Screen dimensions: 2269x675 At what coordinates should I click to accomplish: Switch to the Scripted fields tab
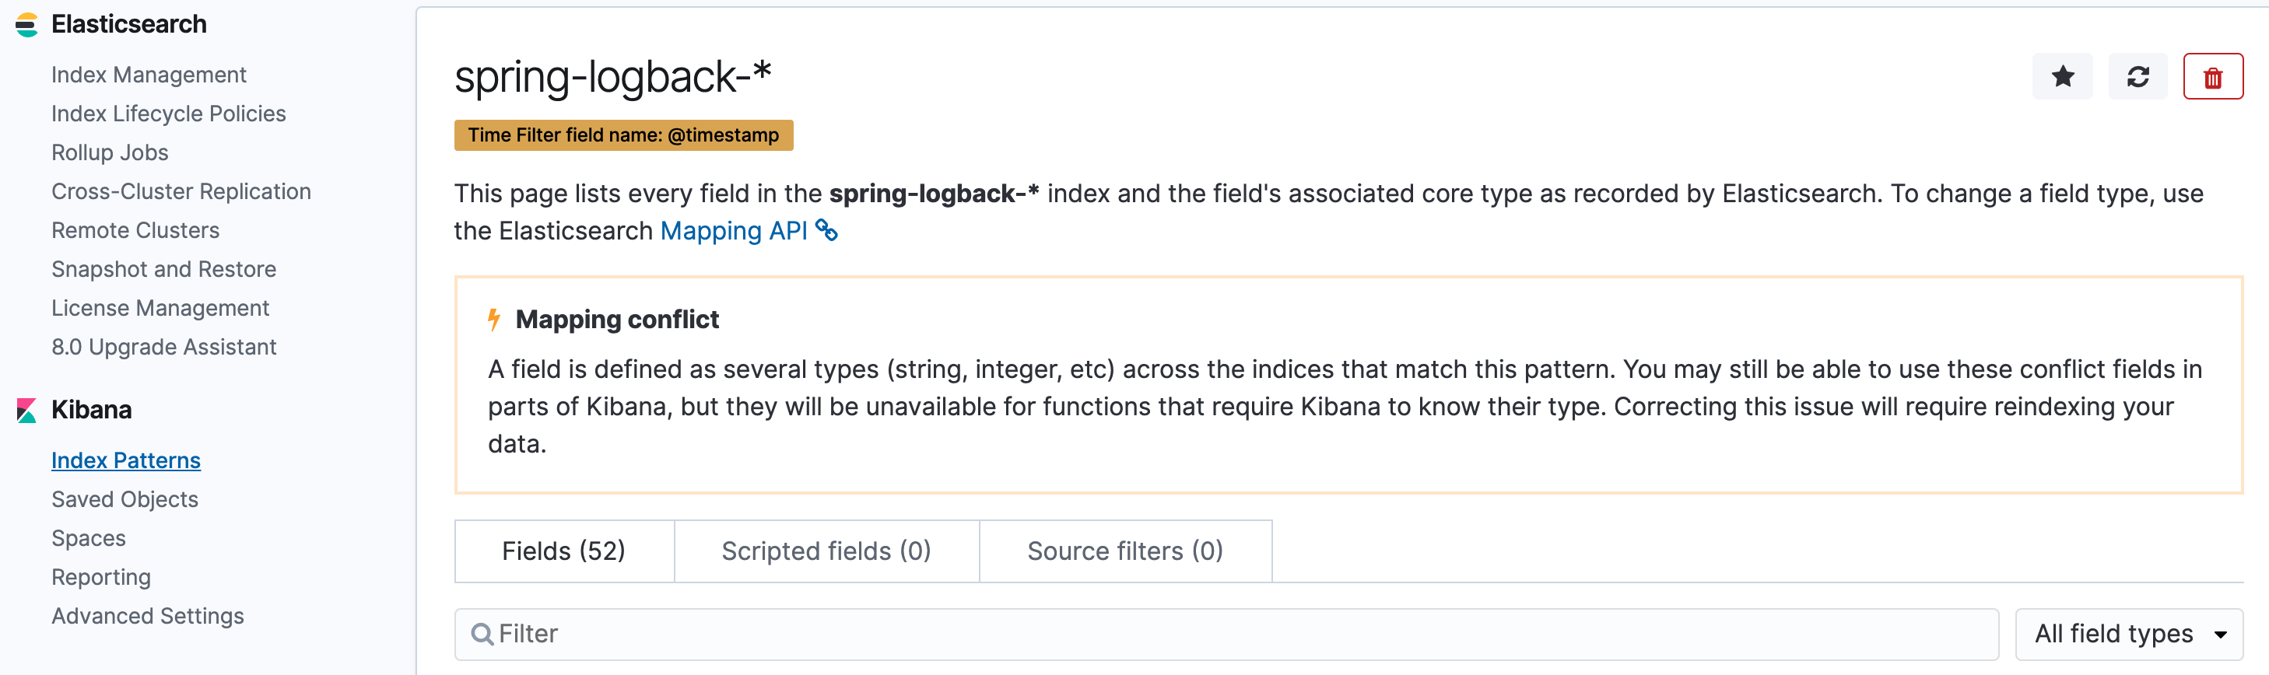coord(826,551)
